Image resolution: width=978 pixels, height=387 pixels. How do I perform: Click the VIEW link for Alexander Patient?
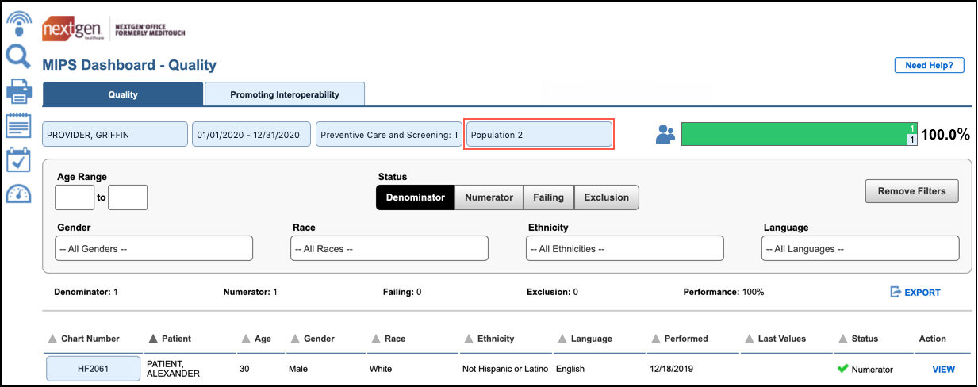(943, 370)
